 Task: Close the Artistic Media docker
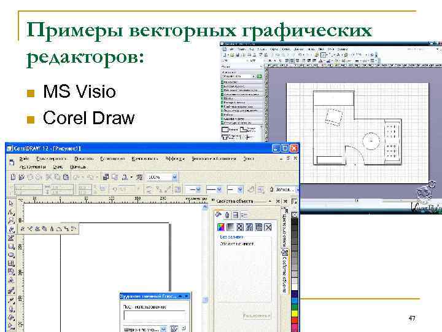(187, 296)
